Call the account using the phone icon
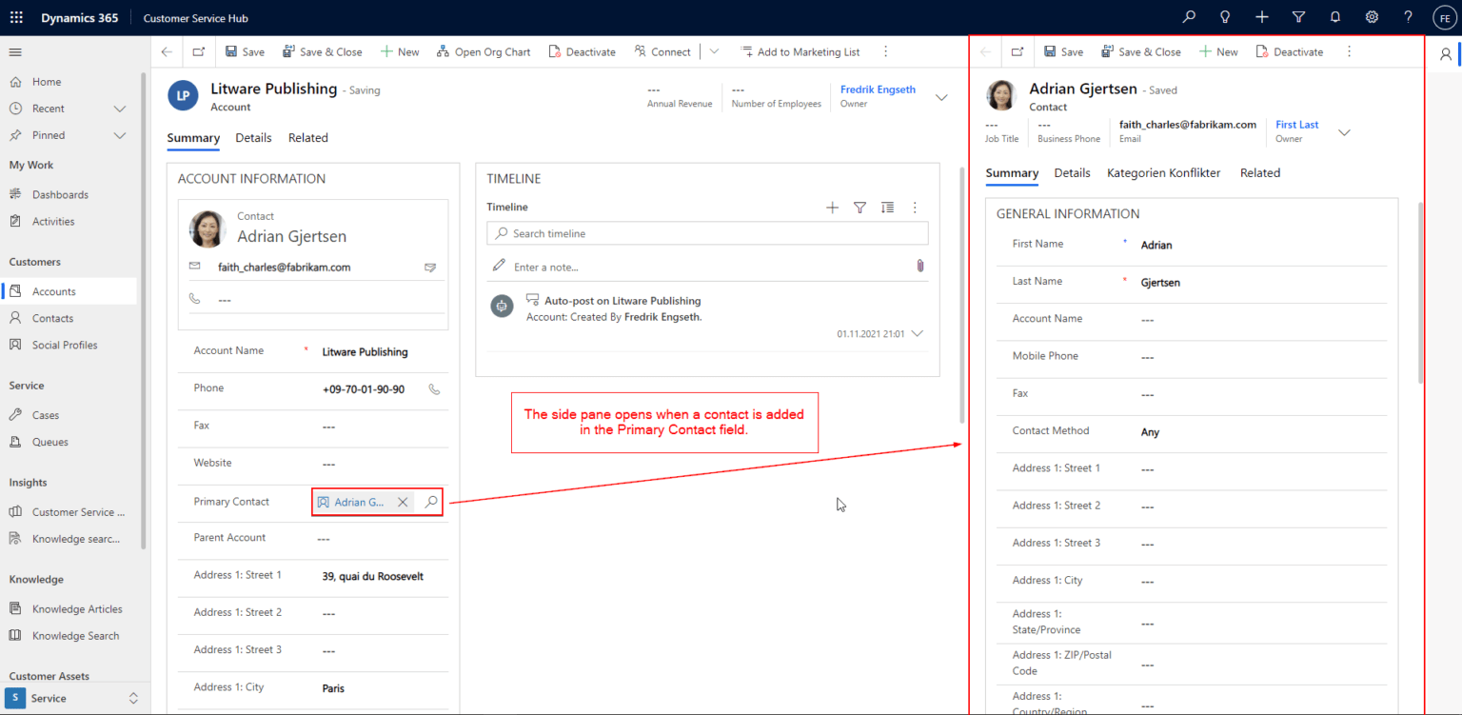The width and height of the screenshot is (1462, 715). click(434, 388)
